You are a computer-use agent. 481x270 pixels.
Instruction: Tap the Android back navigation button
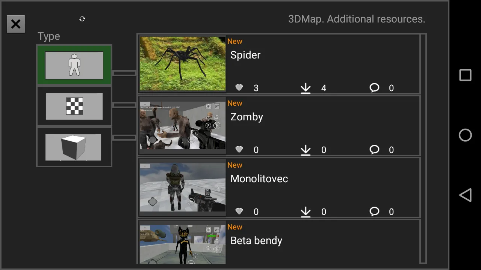[x=465, y=195]
